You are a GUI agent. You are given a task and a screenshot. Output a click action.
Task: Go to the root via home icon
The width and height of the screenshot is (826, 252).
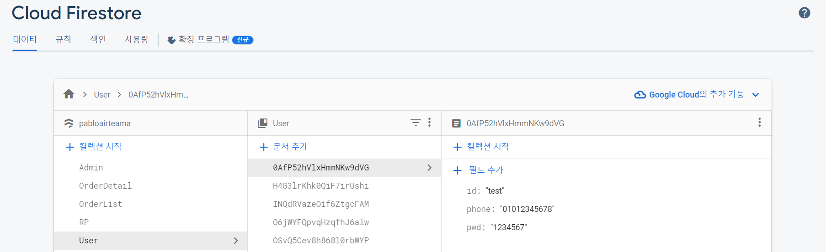69,94
